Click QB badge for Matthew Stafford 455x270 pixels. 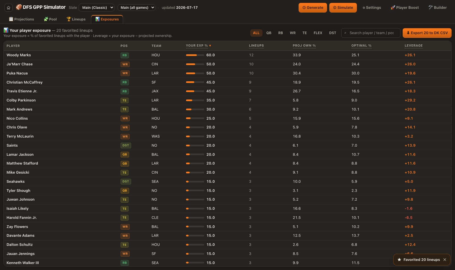(x=125, y=164)
